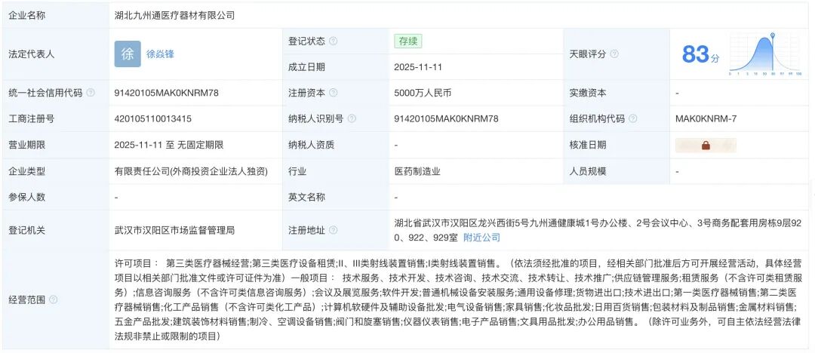Click the 存续 status tag
The height and width of the screenshot is (353, 815).
tap(408, 41)
